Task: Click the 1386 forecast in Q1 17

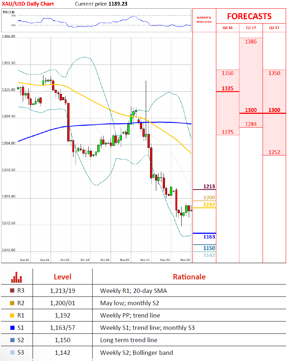Action: coord(251,42)
